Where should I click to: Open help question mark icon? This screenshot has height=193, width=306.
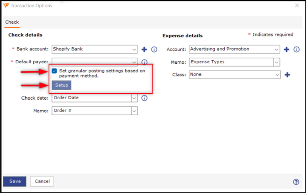coord(296,182)
